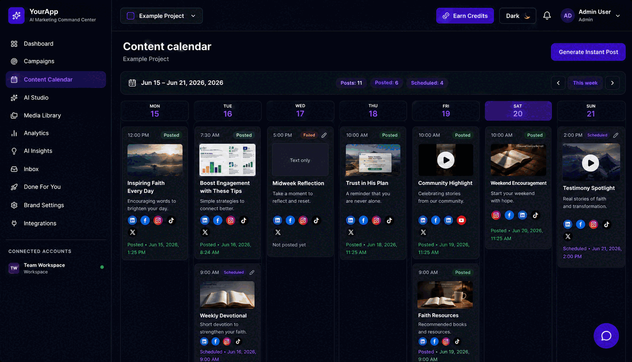Open the chat support bubble
Image resolution: width=632 pixels, height=362 pixels.
(606, 336)
